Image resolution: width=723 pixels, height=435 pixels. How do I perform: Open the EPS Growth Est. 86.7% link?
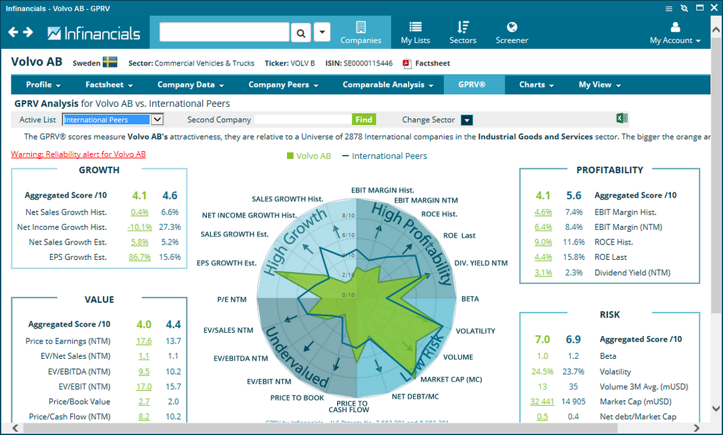pyautogui.click(x=140, y=257)
